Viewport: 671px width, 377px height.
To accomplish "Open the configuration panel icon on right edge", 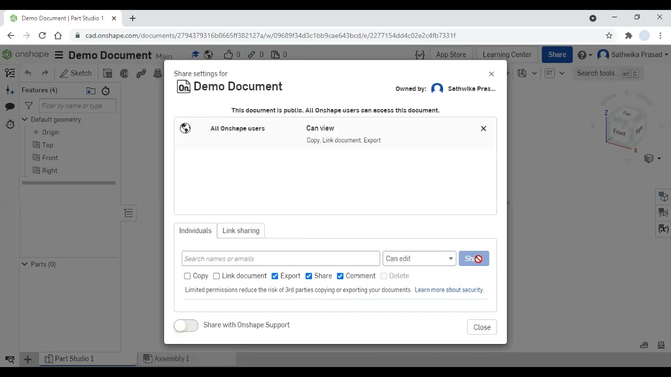I will tap(664, 213).
